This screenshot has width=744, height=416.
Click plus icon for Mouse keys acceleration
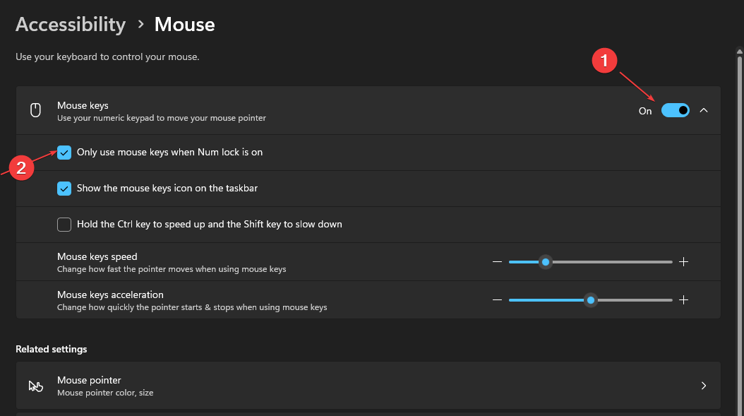point(683,300)
